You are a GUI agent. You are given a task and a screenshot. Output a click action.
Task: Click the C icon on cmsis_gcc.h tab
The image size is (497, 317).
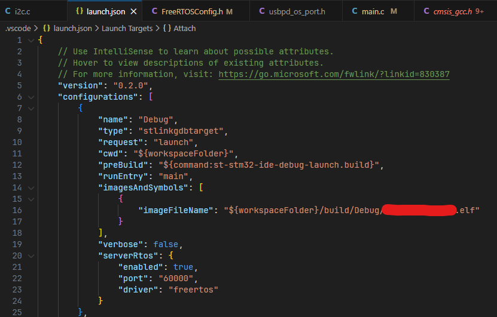426,11
